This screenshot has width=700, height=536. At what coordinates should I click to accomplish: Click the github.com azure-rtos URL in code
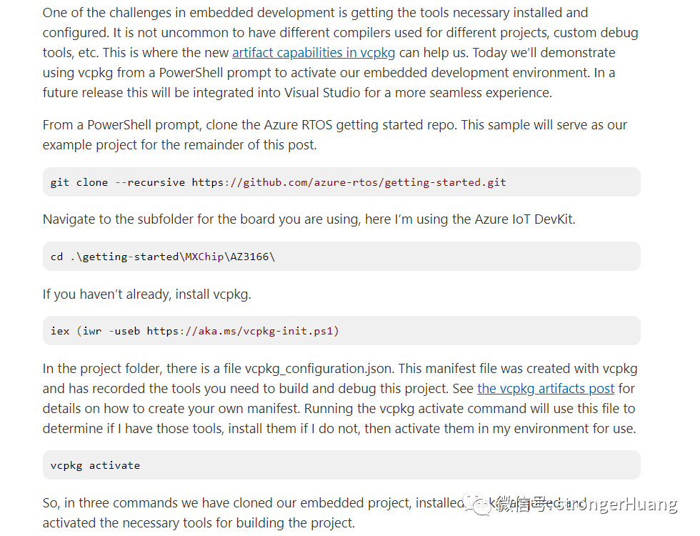pyautogui.click(x=349, y=182)
